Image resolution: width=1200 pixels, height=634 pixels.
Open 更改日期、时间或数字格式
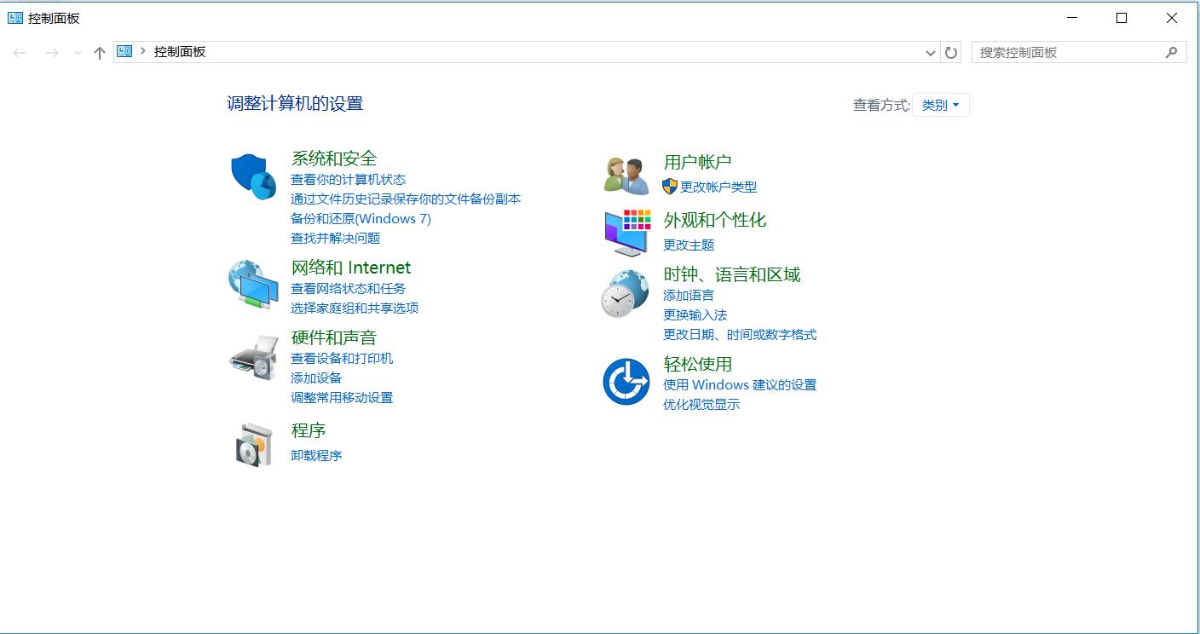(x=738, y=334)
